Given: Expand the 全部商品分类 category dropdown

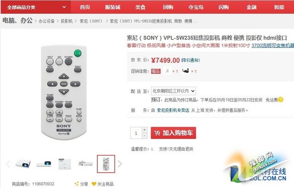Looking at the screenshot, I should pos(36,7).
